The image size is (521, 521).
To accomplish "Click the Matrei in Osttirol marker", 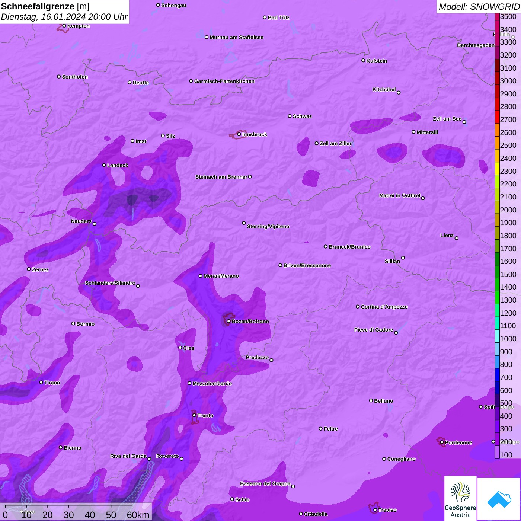I will point(423,198).
